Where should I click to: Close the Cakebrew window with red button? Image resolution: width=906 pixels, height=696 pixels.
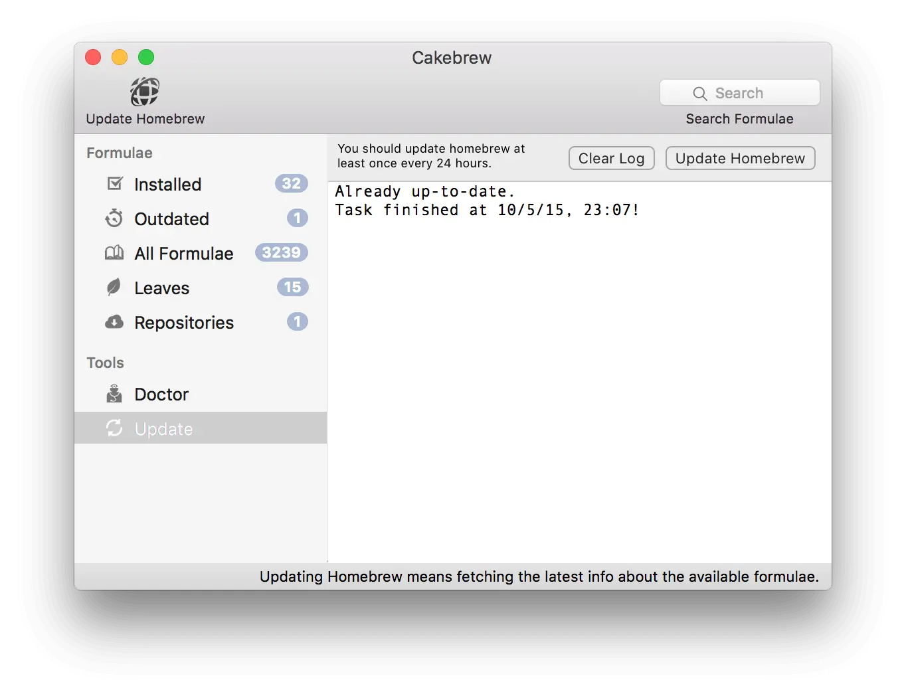coord(93,58)
